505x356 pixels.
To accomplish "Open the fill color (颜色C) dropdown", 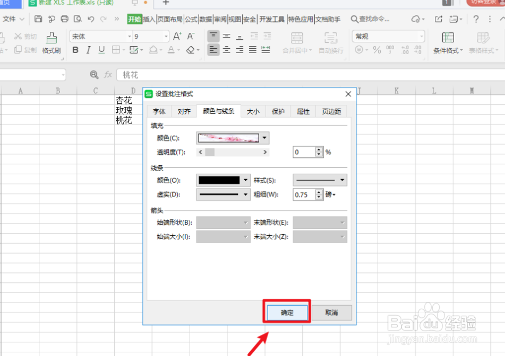I will click(264, 138).
